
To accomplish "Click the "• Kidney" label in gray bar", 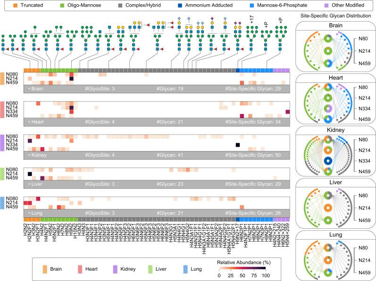I will [x=37, y=155].
